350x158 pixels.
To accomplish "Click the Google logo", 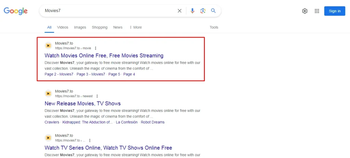I will tap(16, 11).
